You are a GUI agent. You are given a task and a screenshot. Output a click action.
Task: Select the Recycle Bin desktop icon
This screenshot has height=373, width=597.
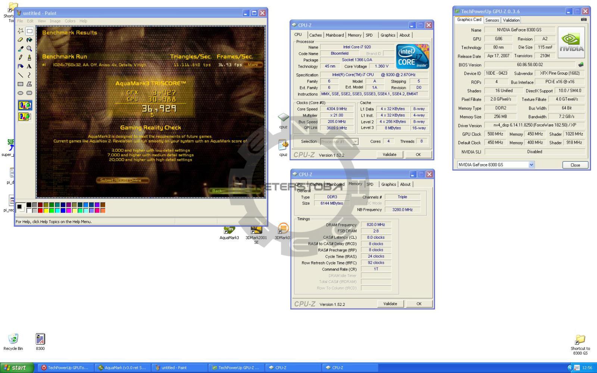13,342
